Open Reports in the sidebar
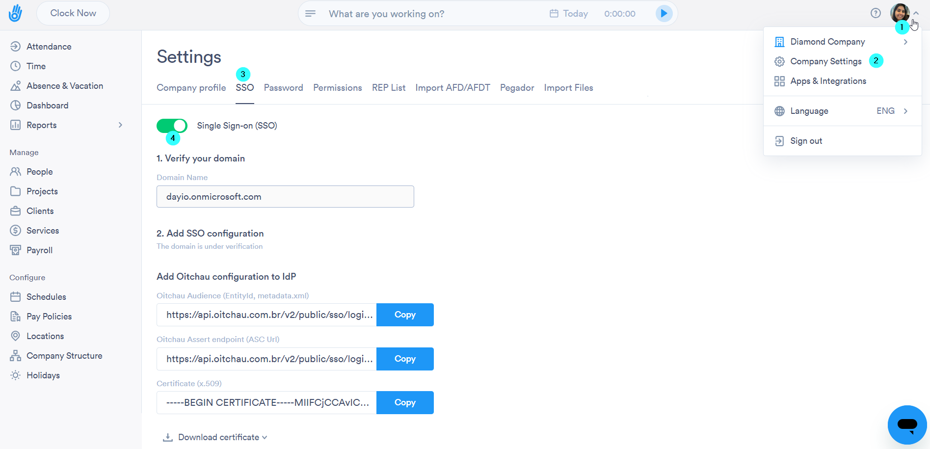The height and width of the screenshot is (449, 930). tap(41, 125)
